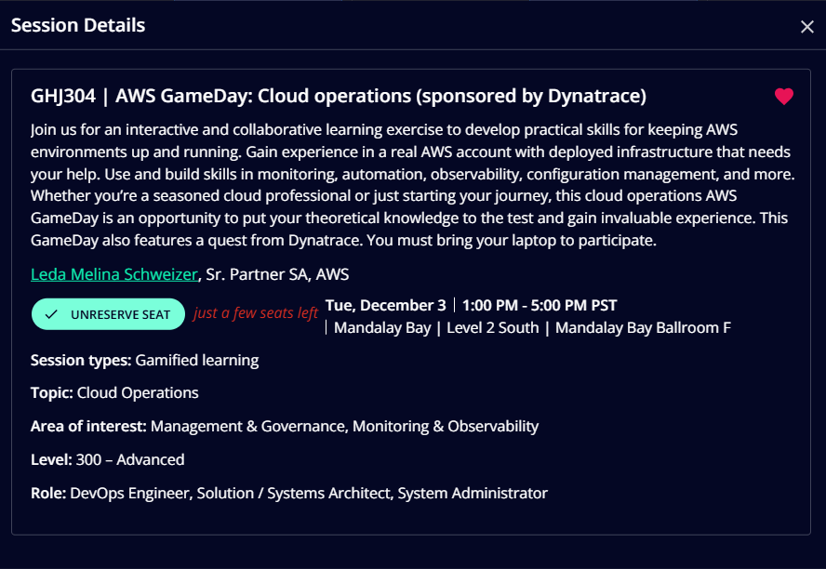Viewport: 826px width, 569px height.
Task: Click the Session Details header text
Action: [x=78, y=25]
